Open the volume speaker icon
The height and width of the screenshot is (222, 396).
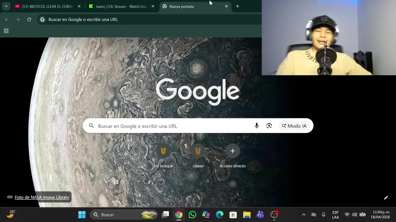tap(355, 215)
